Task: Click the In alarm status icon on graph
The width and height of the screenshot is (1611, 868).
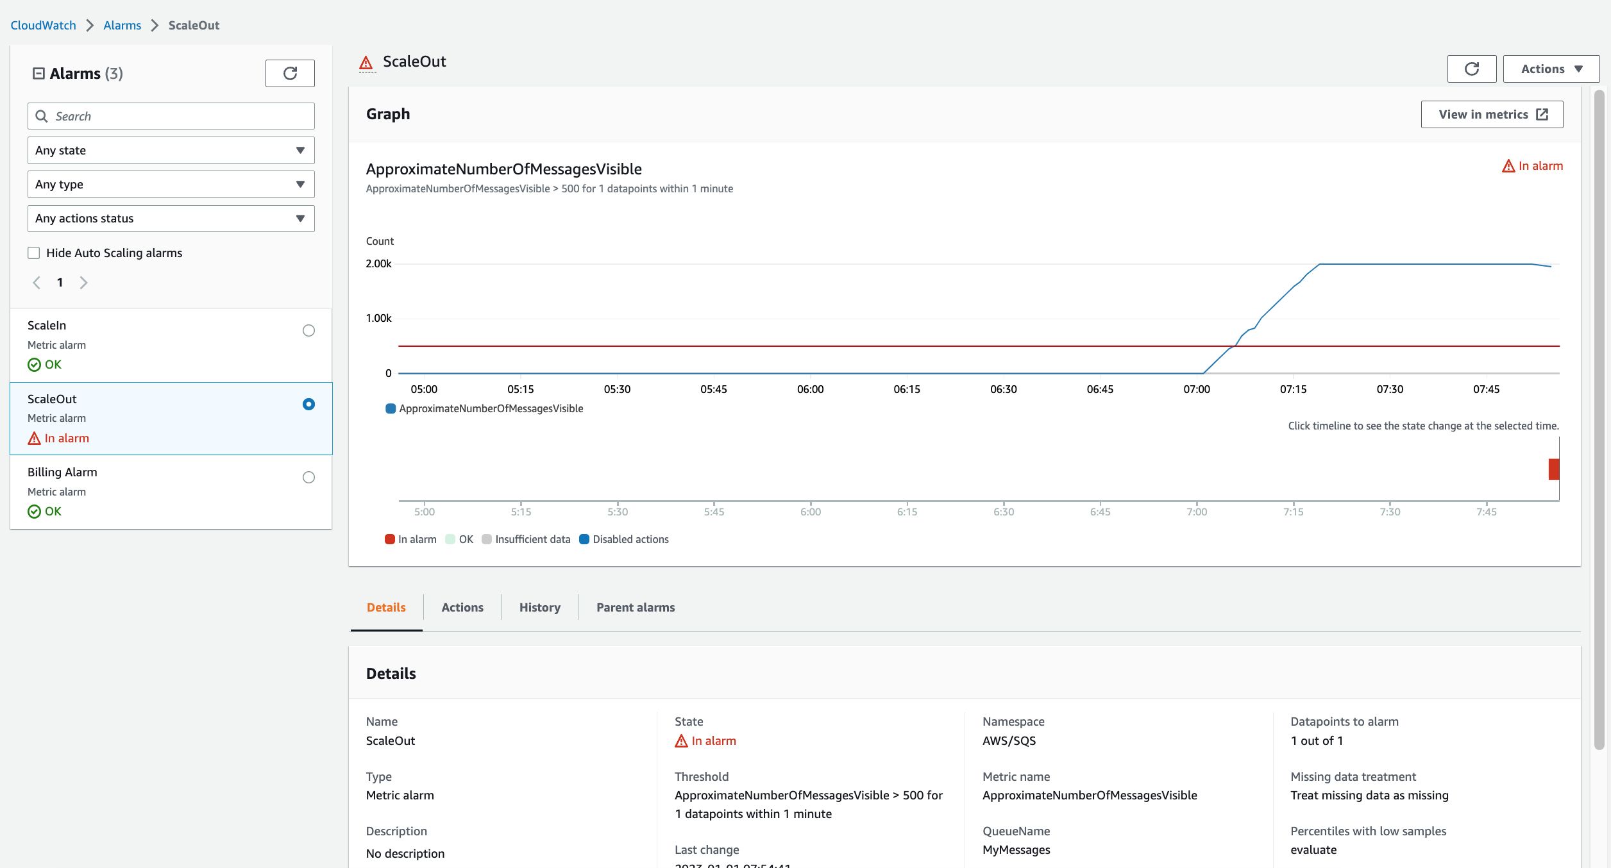Action: (1508, 166)
